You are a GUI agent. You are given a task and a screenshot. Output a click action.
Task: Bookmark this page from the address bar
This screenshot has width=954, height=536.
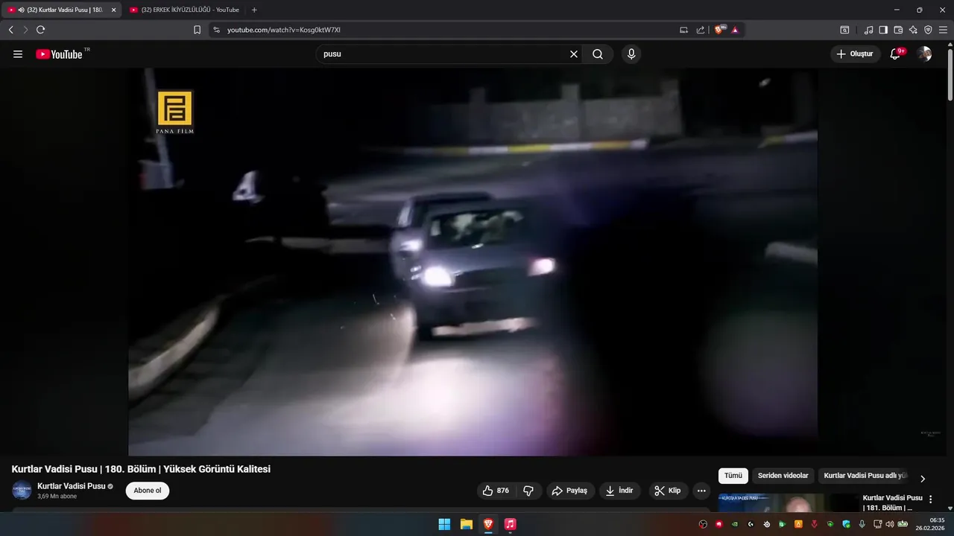(197, 30)
